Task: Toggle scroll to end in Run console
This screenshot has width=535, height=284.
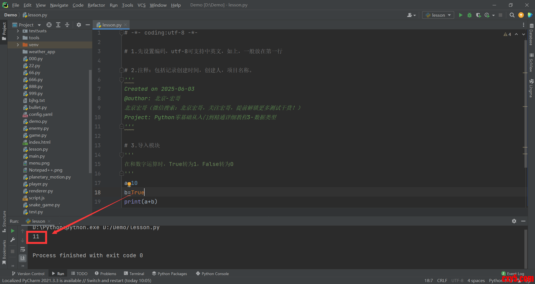Action: click(23, 258)
